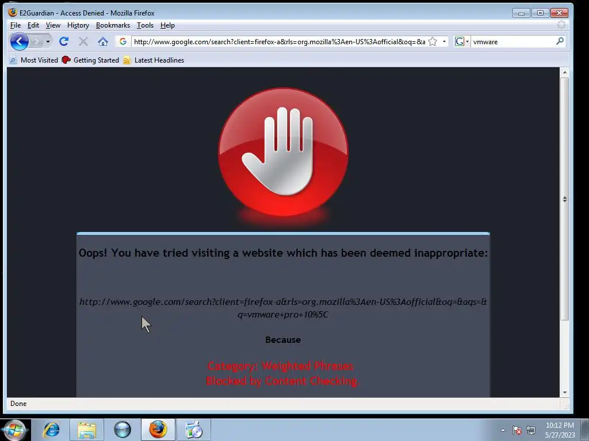Open the Help menu

pos(167,25)
